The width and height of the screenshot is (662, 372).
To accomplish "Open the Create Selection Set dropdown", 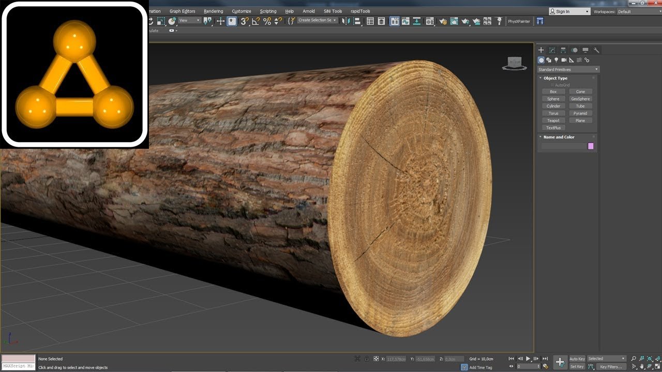I will [x=318, y=21].
